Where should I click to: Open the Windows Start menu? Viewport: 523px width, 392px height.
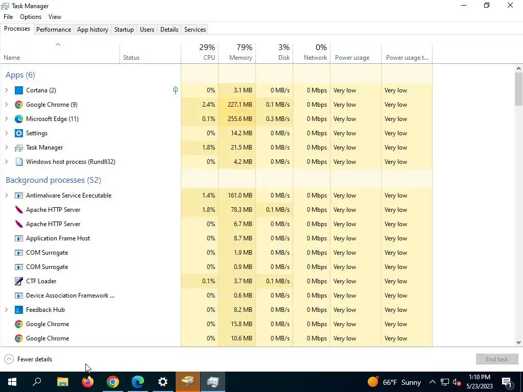[12, 382]
